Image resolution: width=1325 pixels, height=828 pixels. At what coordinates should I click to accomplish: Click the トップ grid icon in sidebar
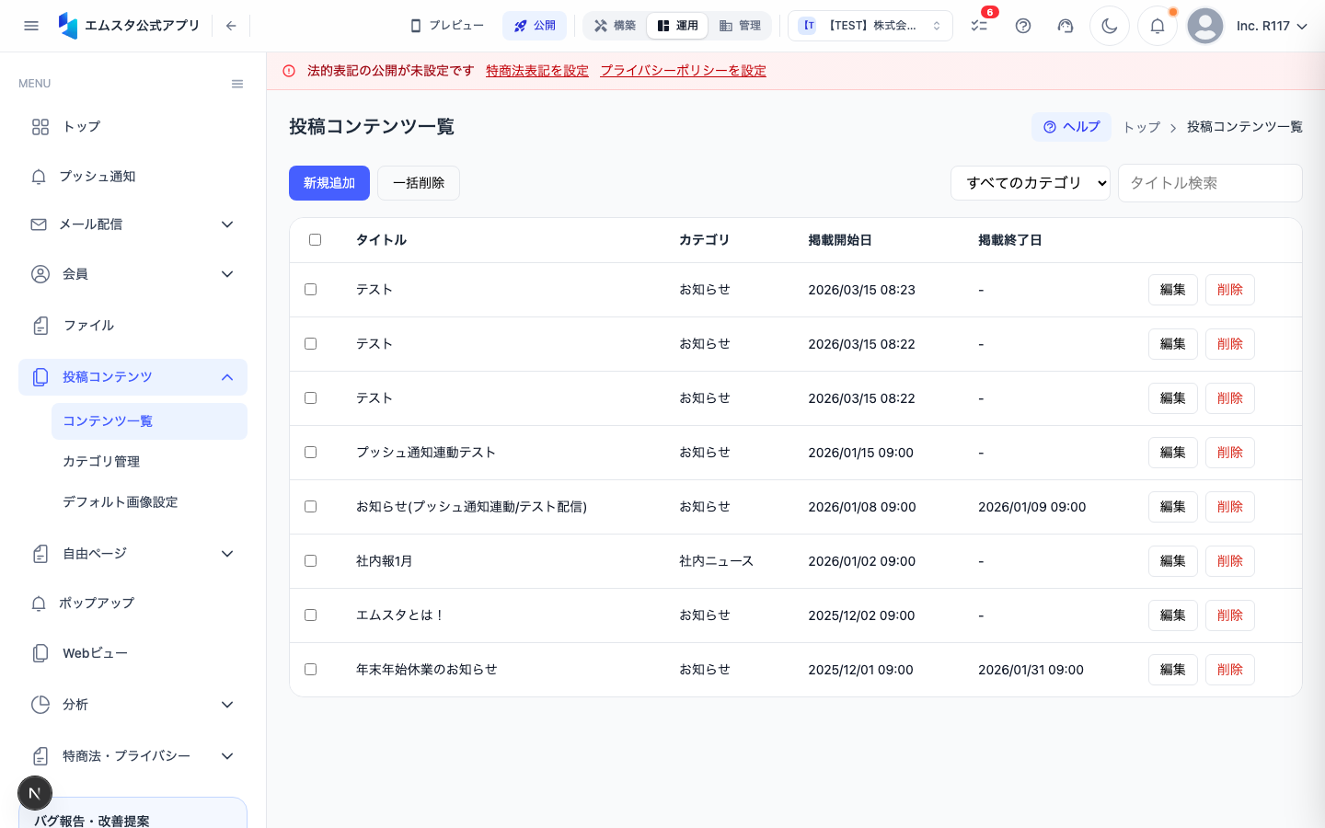point(40,127)
